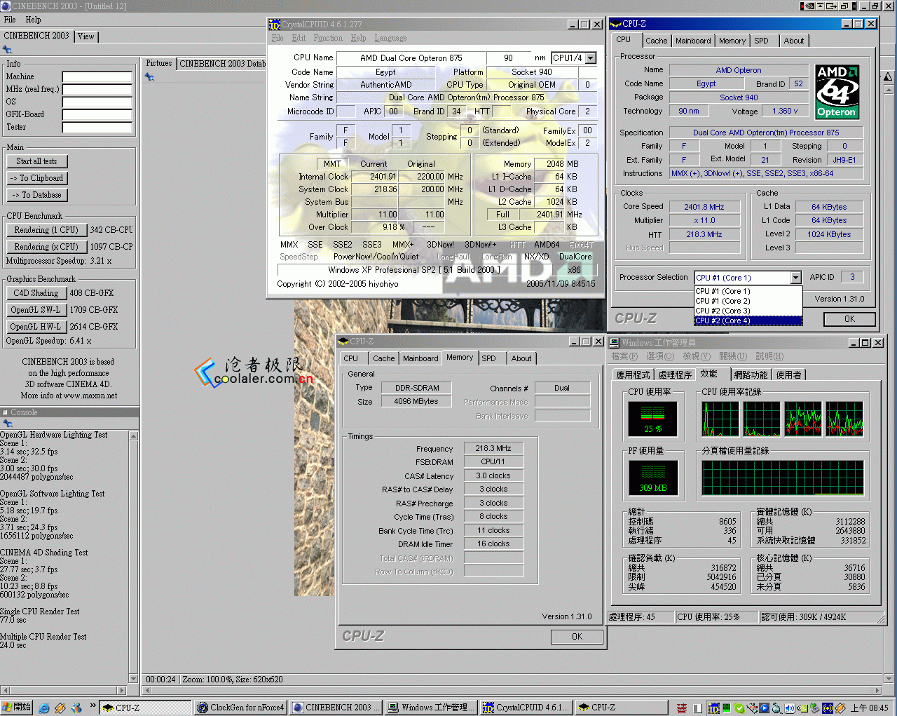Click the pin icon in the Console panel
This screenshot has height=716, width=897.
pyautogui.click(x=8, y=424)
